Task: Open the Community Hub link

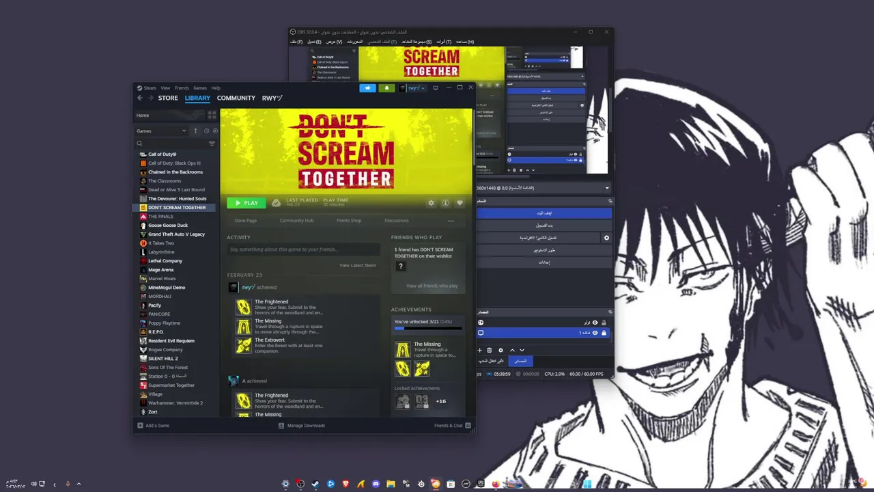Action: pyautogui.click(x=296, y=221)
